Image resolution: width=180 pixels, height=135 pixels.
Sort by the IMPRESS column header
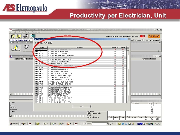(19, 59)
